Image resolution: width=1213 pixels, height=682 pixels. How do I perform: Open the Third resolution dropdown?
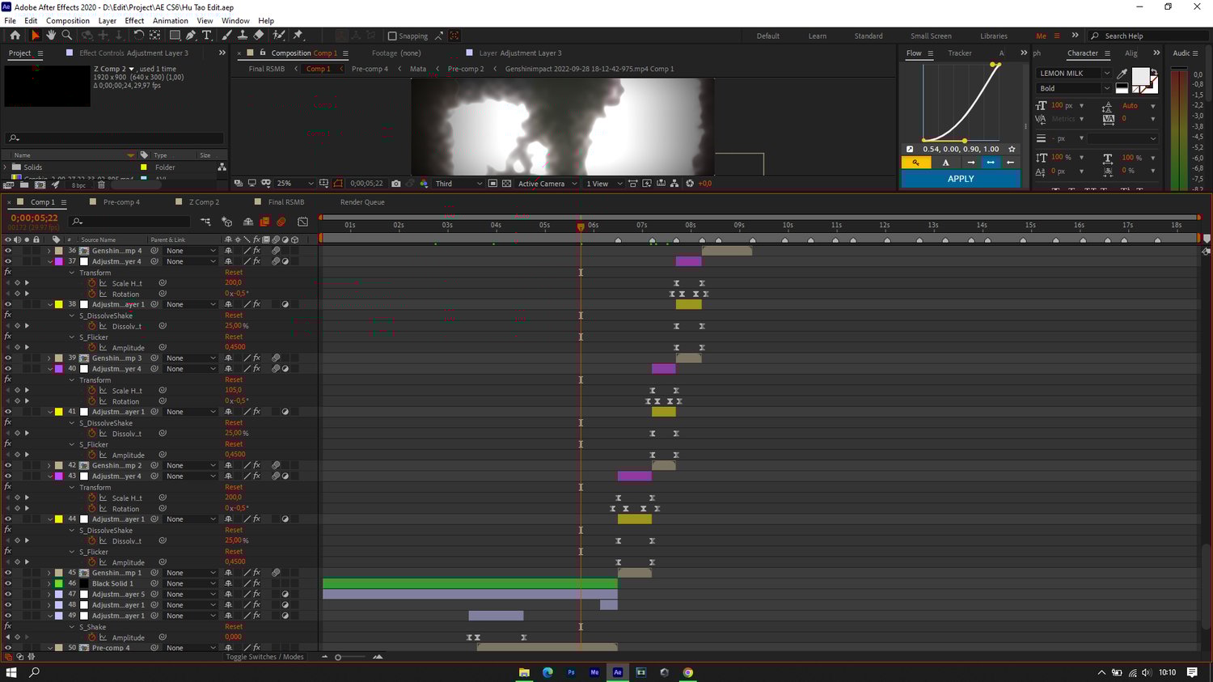coord(459,184)
